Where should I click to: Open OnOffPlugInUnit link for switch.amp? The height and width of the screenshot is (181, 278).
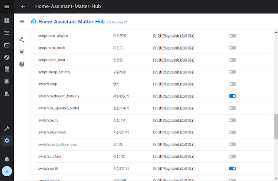coord(174,84)
